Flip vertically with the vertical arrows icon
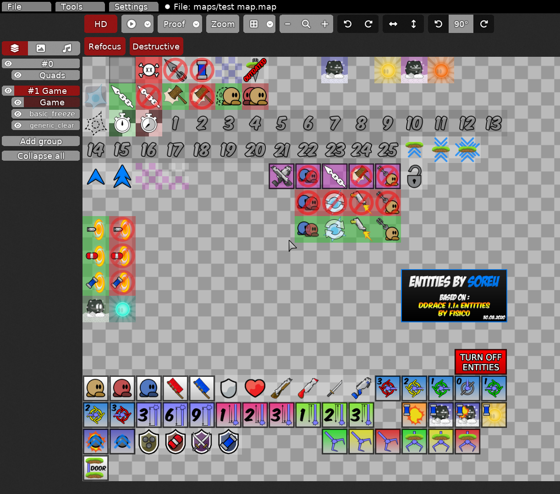 [414, 24]
